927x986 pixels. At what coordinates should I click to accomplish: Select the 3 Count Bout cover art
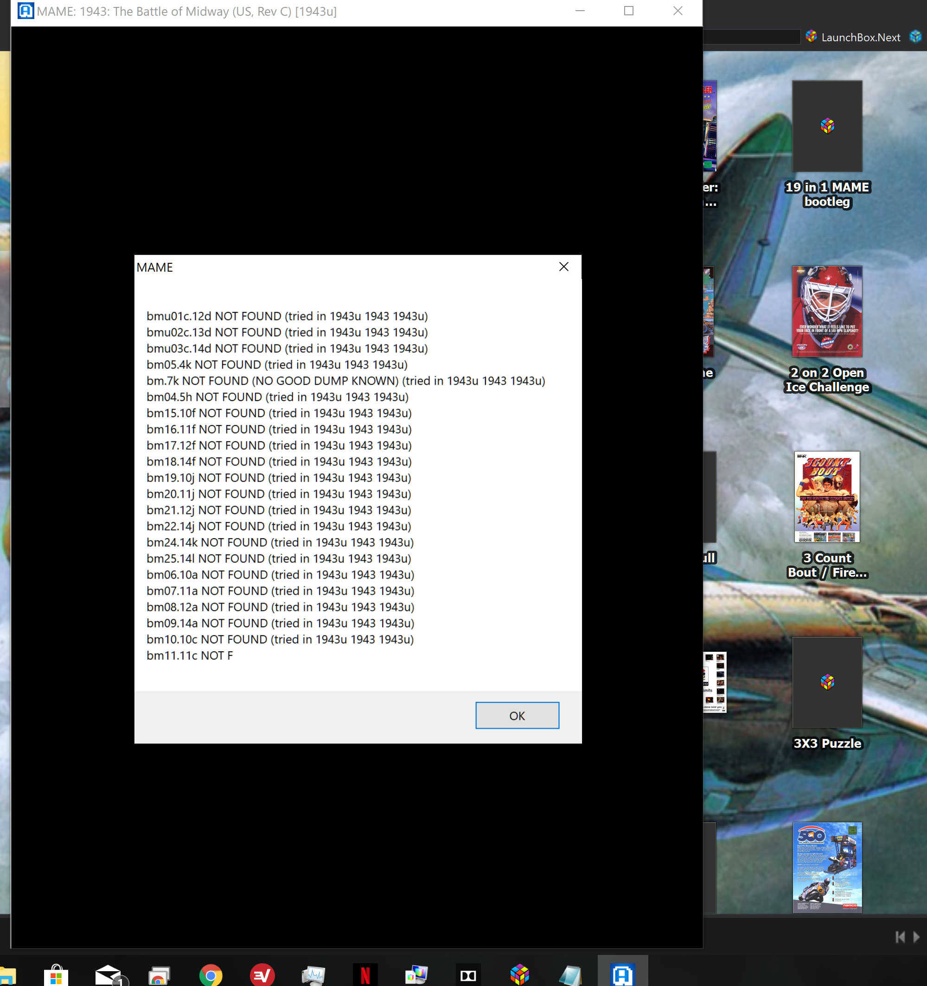point(827,496)
